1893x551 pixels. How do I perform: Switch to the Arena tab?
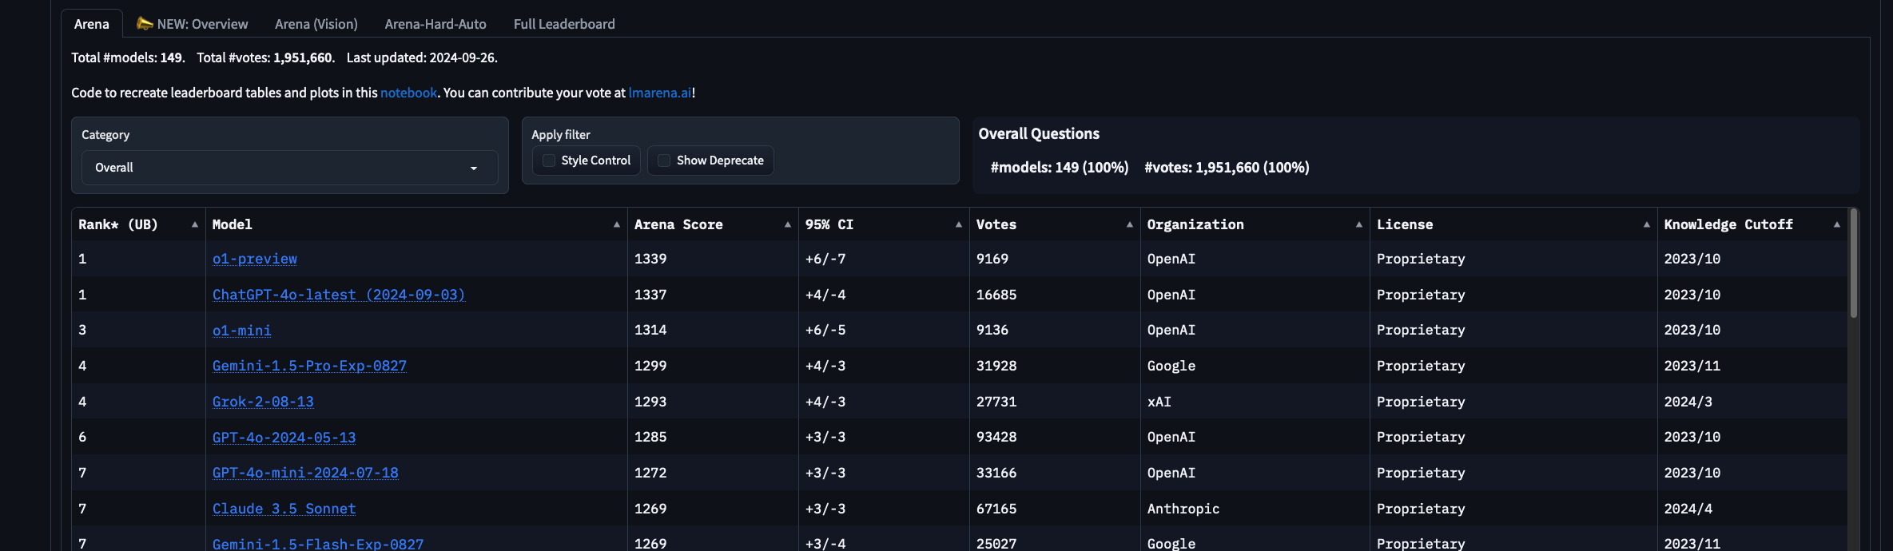click(x=92, y=24)
